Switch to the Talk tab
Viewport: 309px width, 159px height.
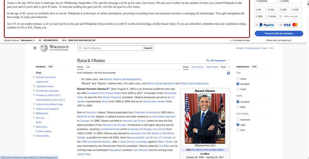(x=88, y=67)
